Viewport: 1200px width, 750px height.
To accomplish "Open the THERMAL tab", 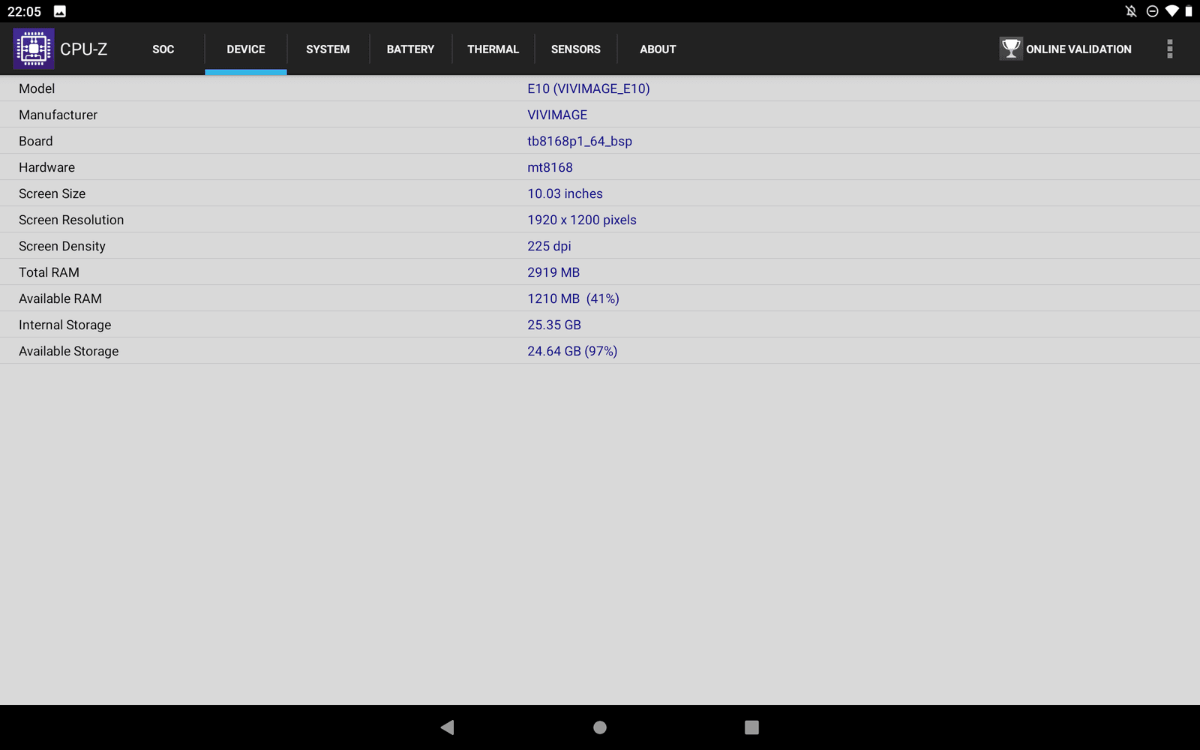I will click(493, 49).
